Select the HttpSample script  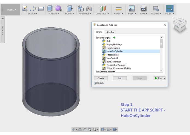pos(112,55)
